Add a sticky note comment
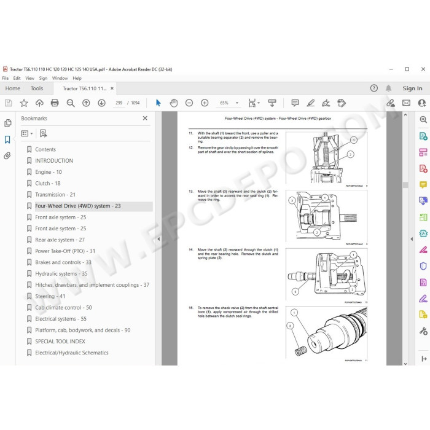 coord(295,103)
